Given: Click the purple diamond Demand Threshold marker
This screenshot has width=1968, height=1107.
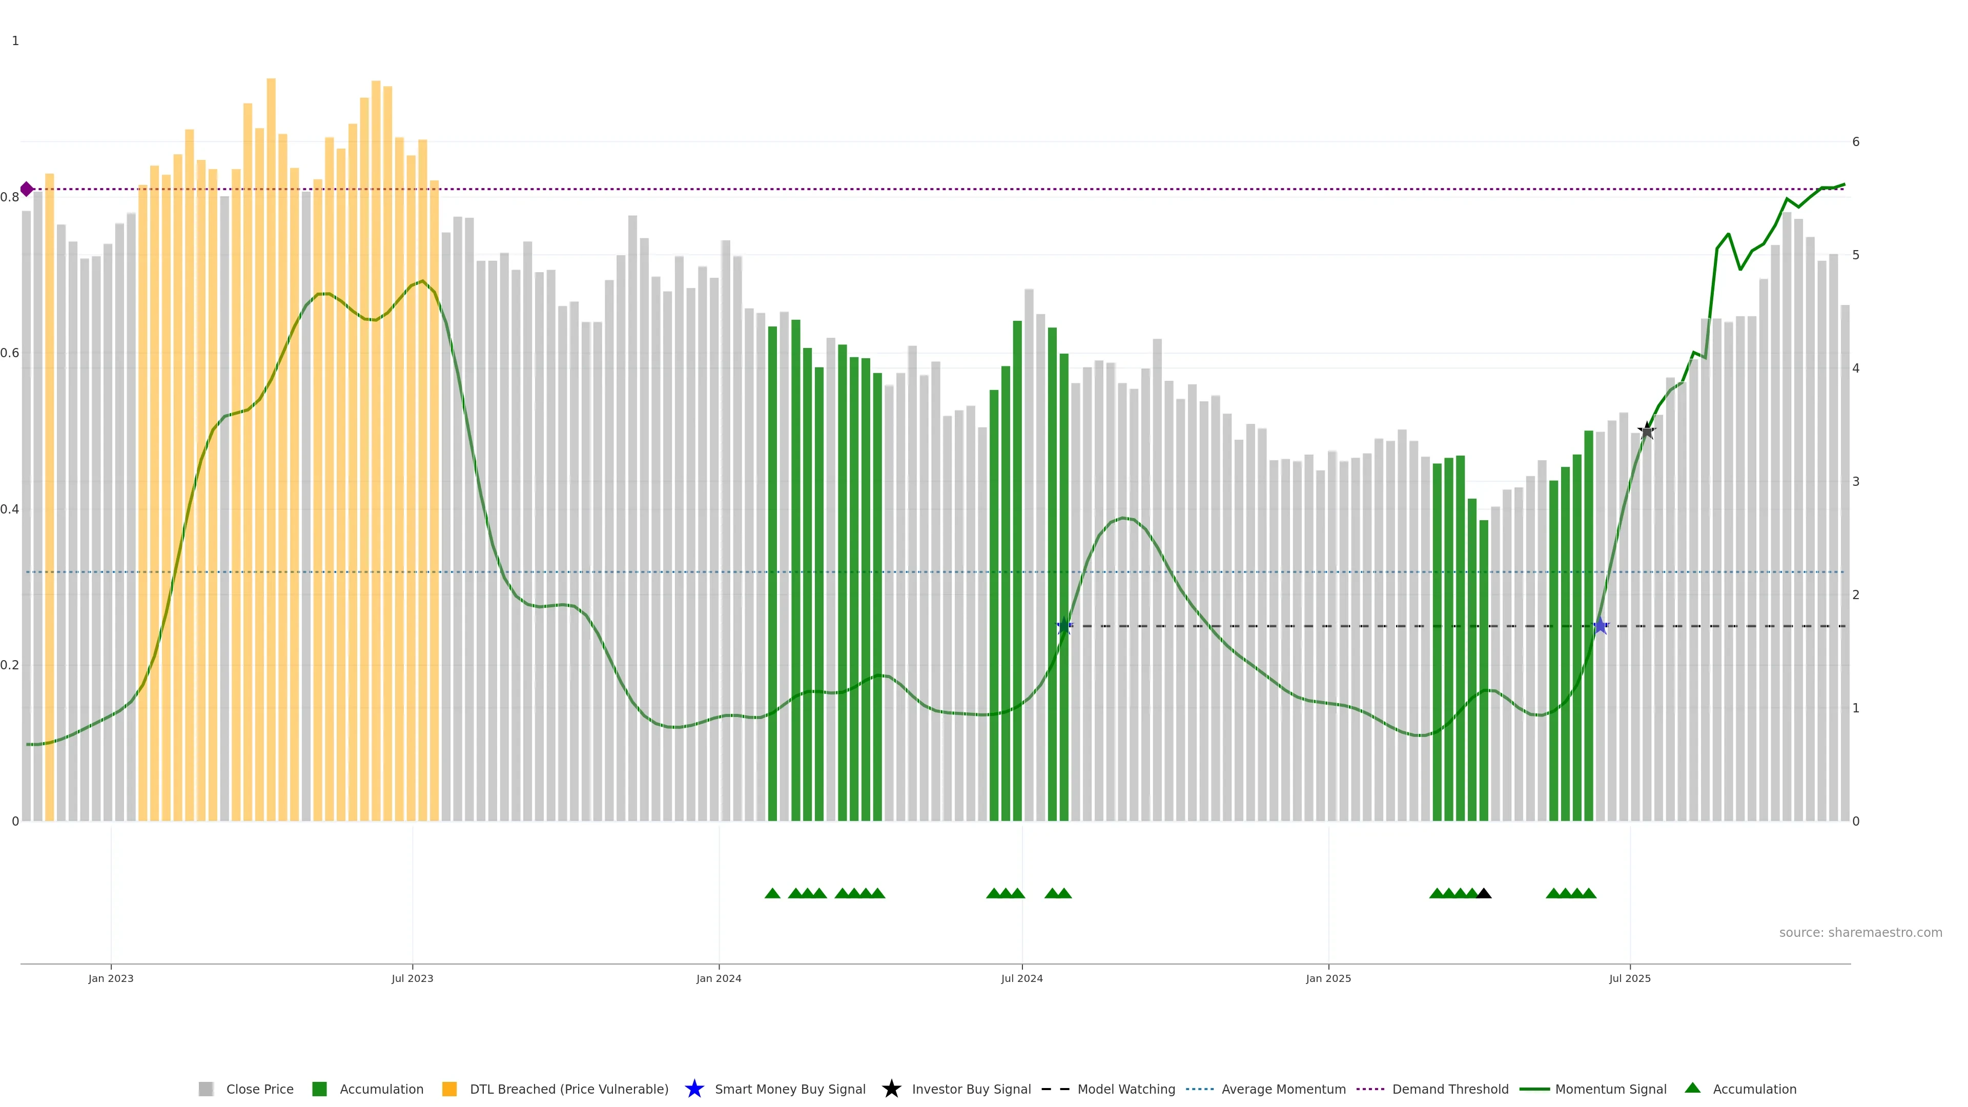Looking at the screenshot, I should pyautogui.click(x=27, y=189).
